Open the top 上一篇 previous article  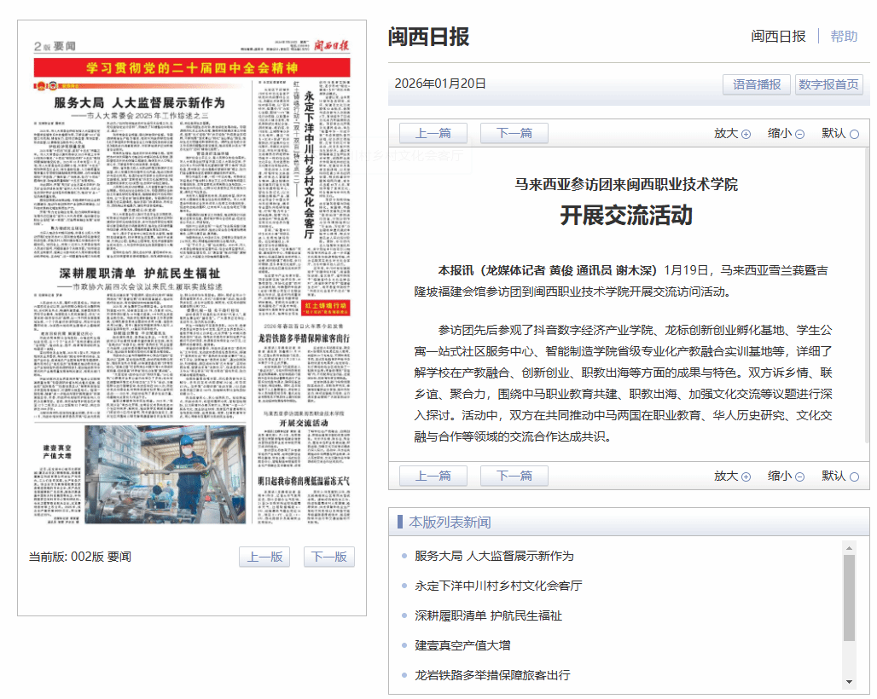[x=433, y=133]
